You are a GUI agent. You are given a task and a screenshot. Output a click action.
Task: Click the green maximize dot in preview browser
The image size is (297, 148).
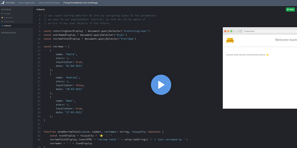coord(231,31)
